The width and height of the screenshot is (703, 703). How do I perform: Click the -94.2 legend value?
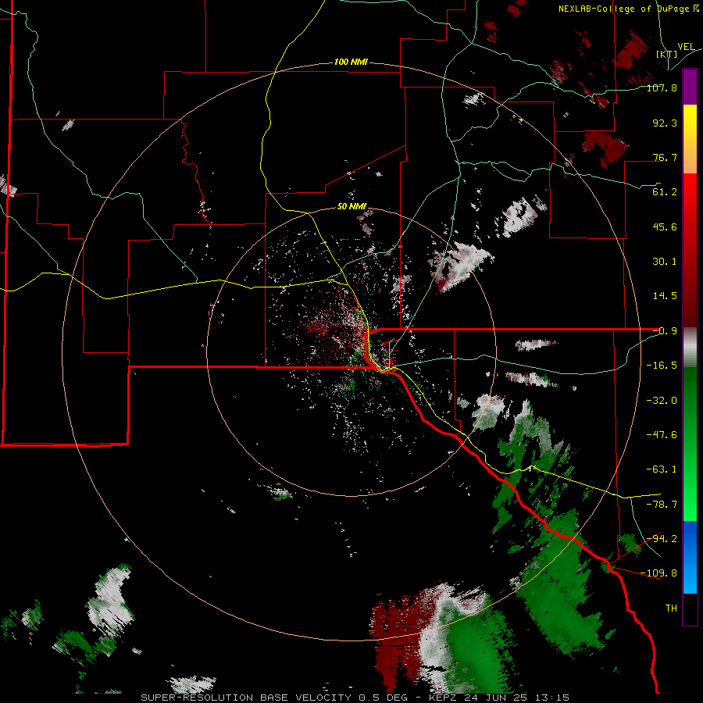tap(662, 538)
